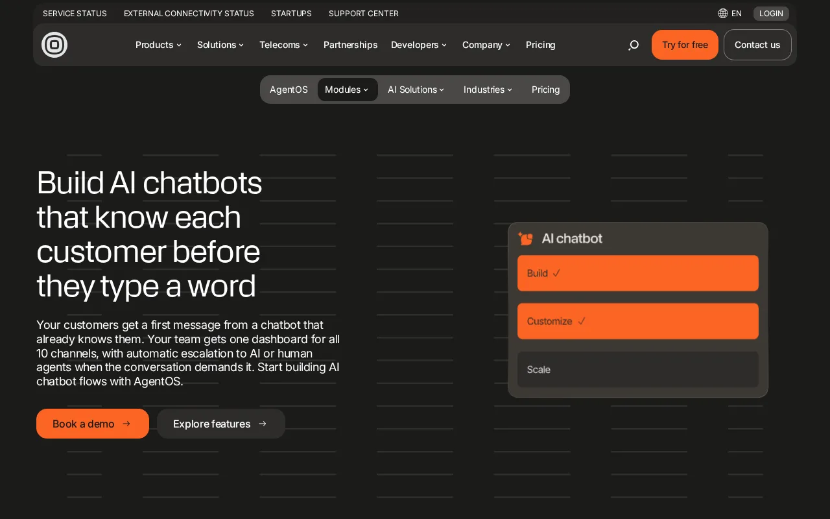The height and width of the screenshot is (519, 830).
Task: Click the arrow inside Explore features
Action: (x=263, y=424)
